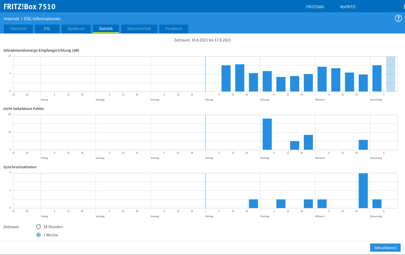405x255 pixels.
Task: Click the DSL-Informationen breadcrumb text
Action: pos(42,19)
